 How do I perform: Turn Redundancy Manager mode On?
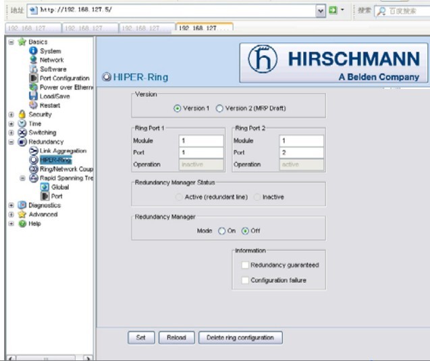(221, 231)
